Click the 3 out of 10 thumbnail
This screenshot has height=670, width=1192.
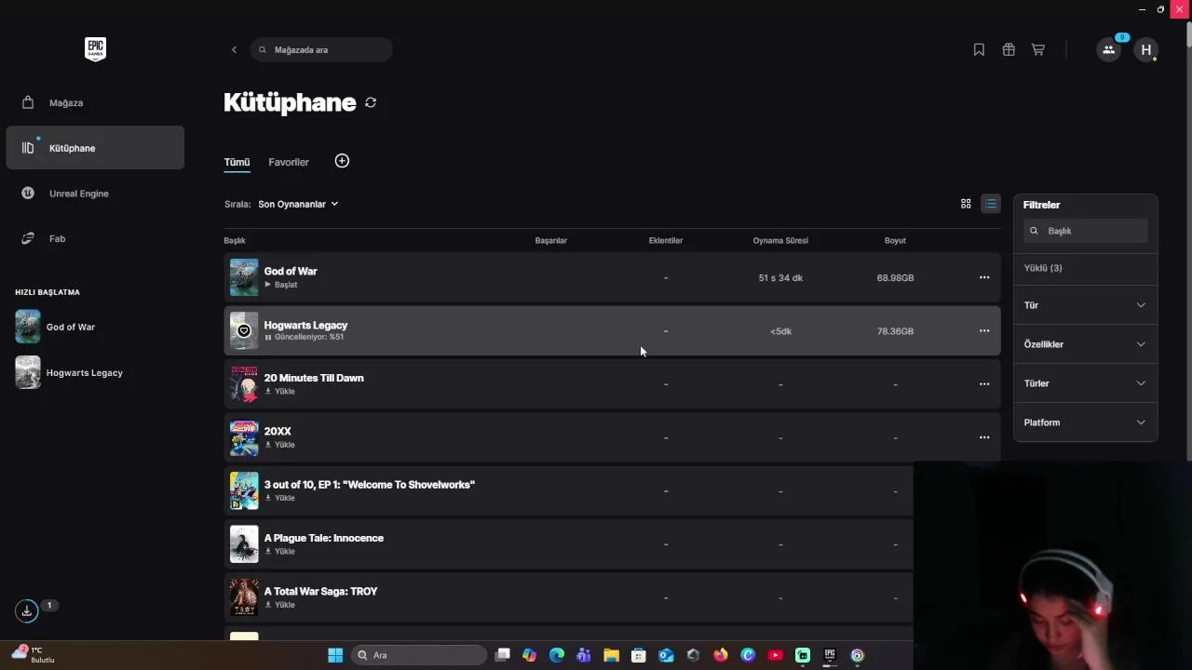(x=244, y=490)
